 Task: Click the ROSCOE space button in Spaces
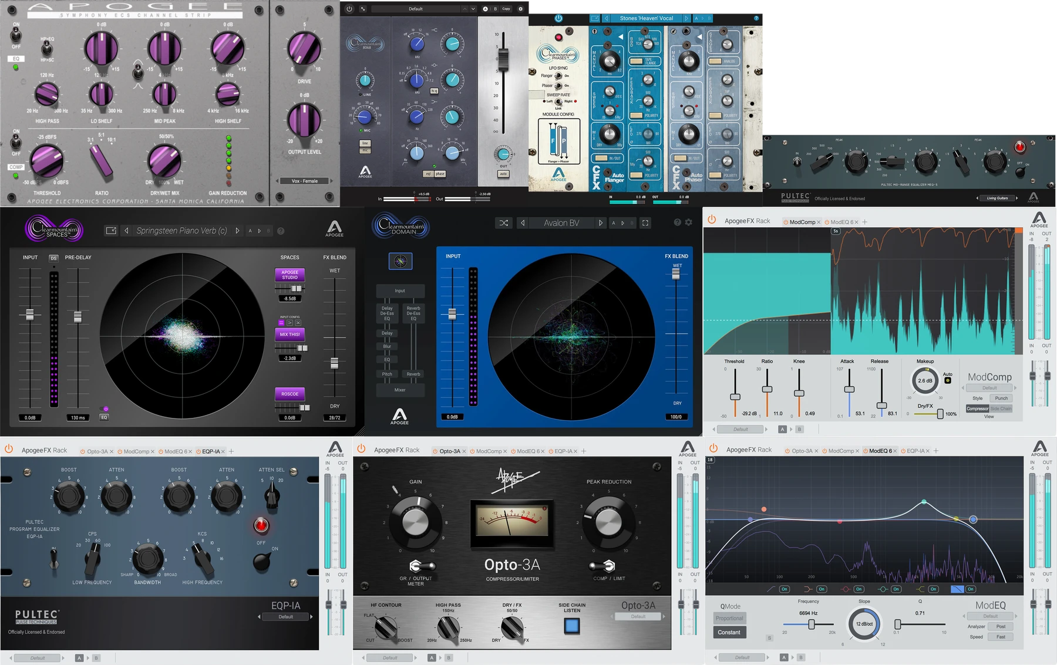(x=290, y=394)
